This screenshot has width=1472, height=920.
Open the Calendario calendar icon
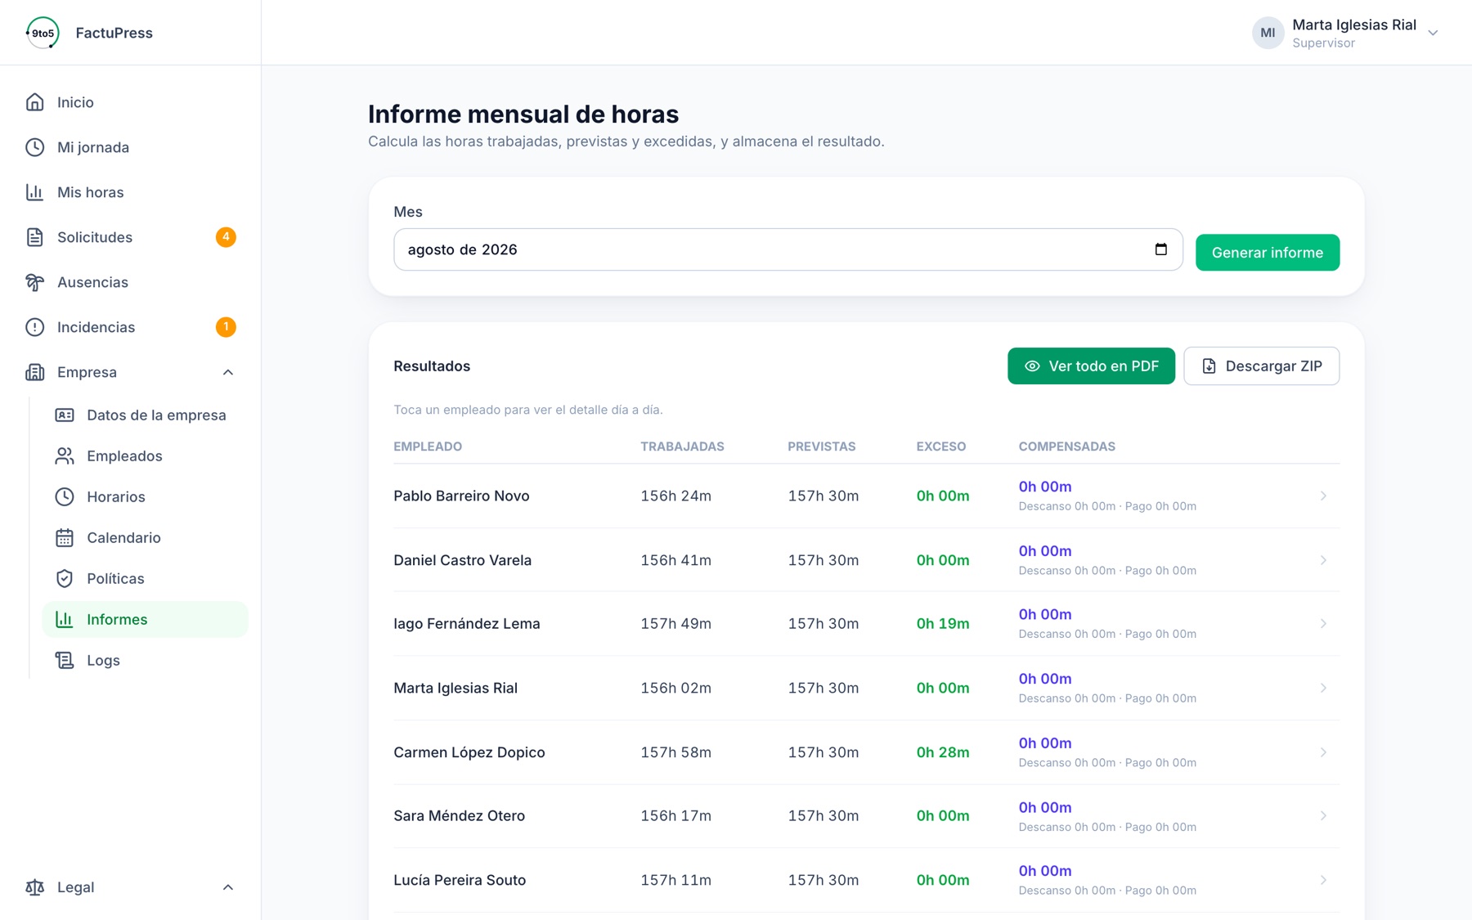coord(65,537)
